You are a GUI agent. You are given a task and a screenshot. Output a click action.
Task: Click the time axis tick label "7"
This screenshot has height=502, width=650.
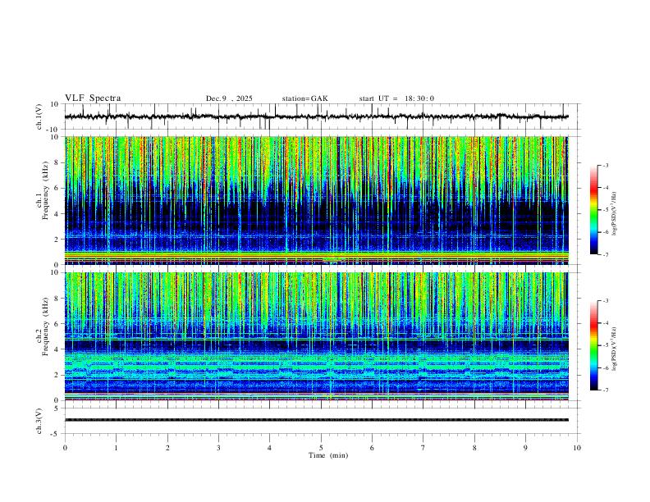[x=423, y=448]
